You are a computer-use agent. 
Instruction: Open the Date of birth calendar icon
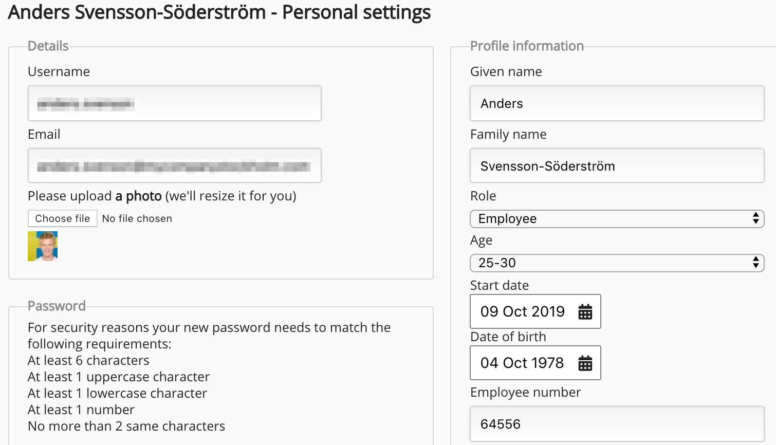(x=585, y=363)
